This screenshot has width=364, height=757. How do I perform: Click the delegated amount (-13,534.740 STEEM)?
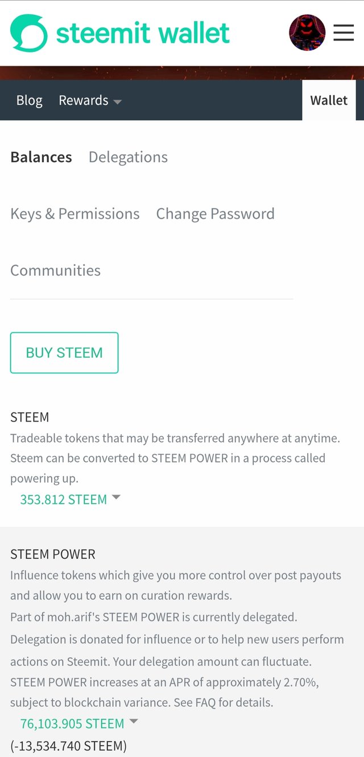pos(68,746)
